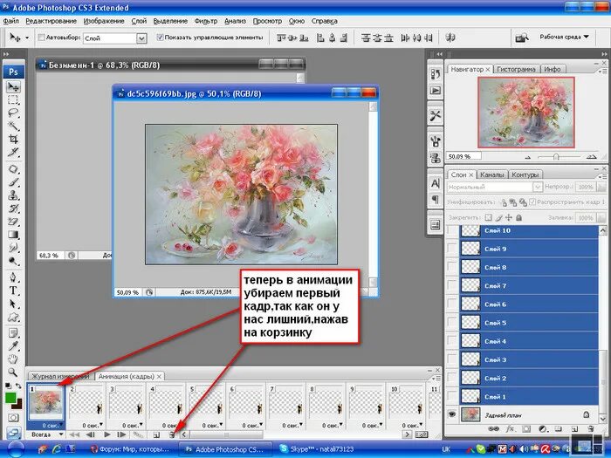Open the Character panel icon
This screenshot has height=458, width=611.
click(436, 183)
